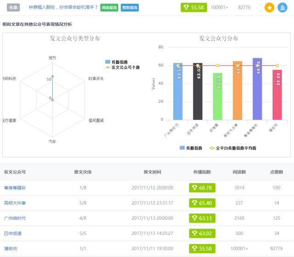This screenshot has width=294, height=257.
Task: Click the read count 2169
Action: pos(239,218)
